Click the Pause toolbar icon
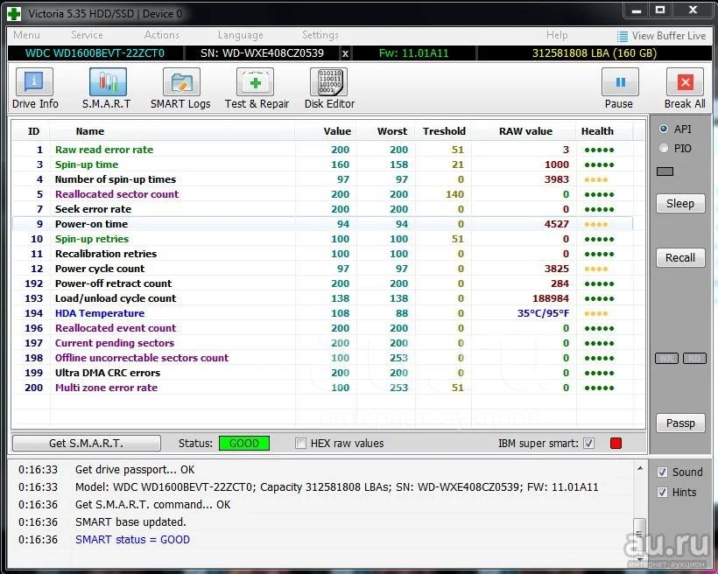Screen dimensions: 718x574 [x=620, y=82]
